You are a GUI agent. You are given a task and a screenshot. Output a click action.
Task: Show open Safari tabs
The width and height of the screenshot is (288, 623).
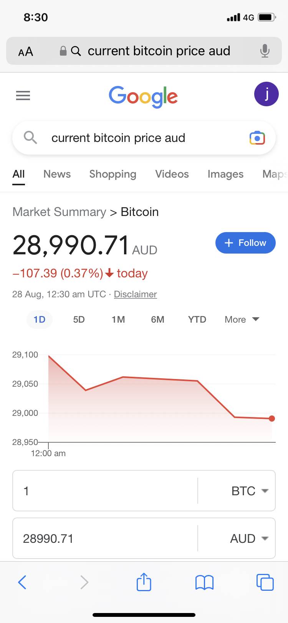[x=265, y=582]
